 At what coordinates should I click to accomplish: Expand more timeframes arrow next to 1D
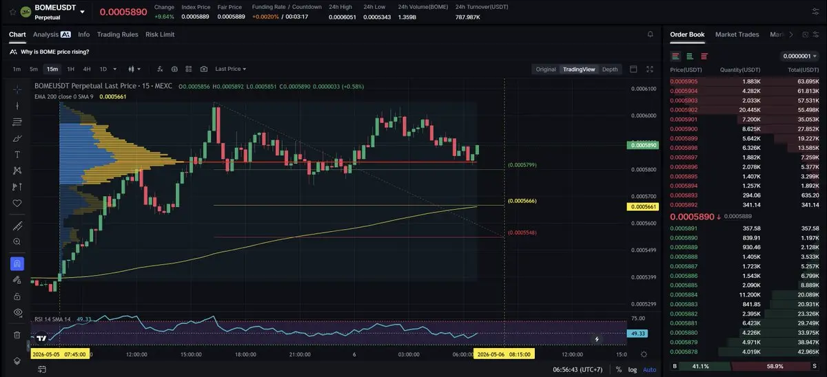[x=115, y=69]
